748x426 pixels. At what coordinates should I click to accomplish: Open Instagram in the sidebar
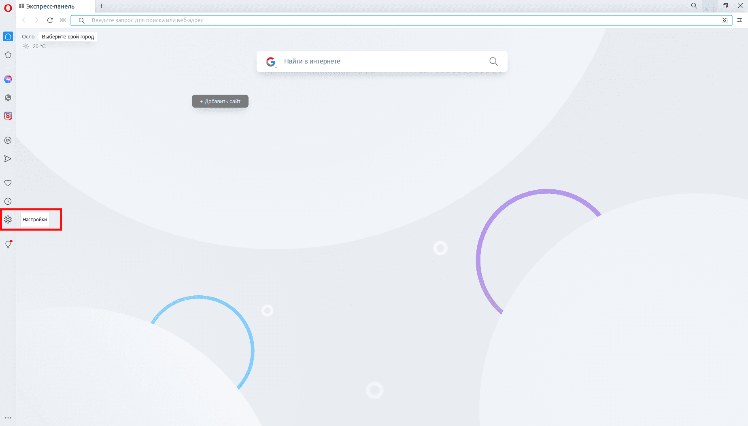click(x=8, y=116)
